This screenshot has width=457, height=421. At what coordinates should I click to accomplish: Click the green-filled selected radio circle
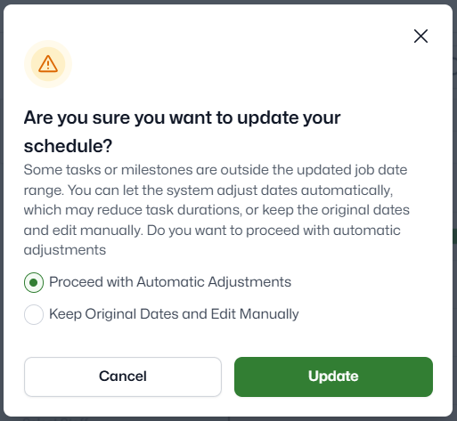pos(34,282)
